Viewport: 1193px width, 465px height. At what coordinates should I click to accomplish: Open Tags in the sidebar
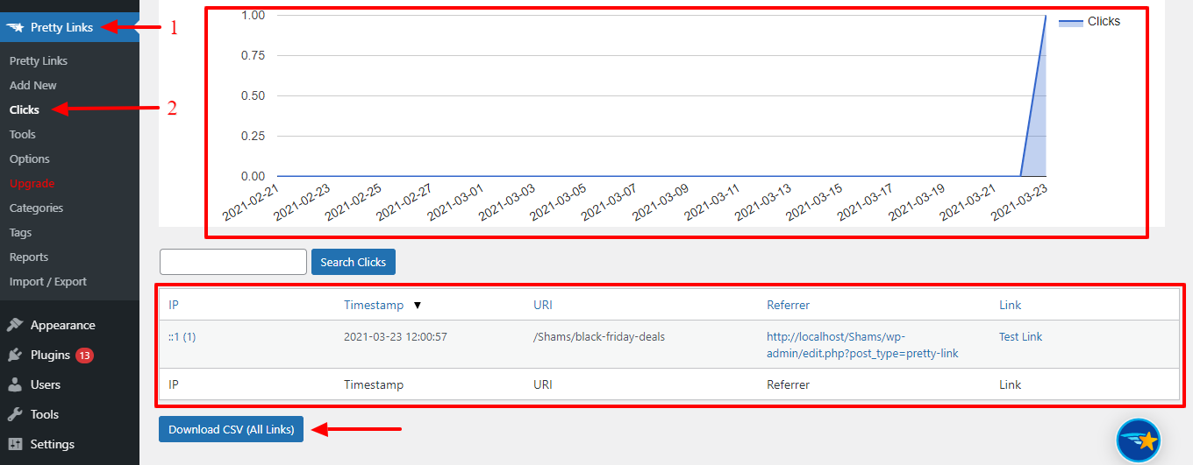21,233
